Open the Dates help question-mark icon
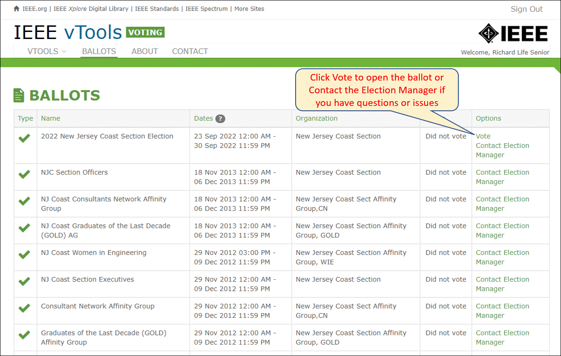This screenshot has width=561, height=356. [220, 119]
